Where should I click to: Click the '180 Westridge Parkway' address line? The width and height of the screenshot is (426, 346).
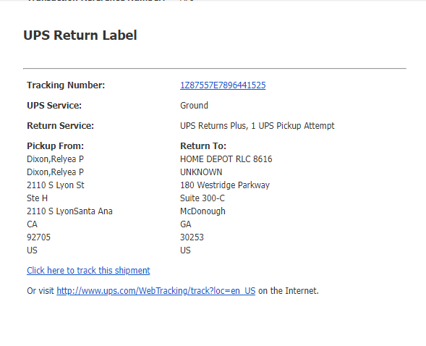225,185
